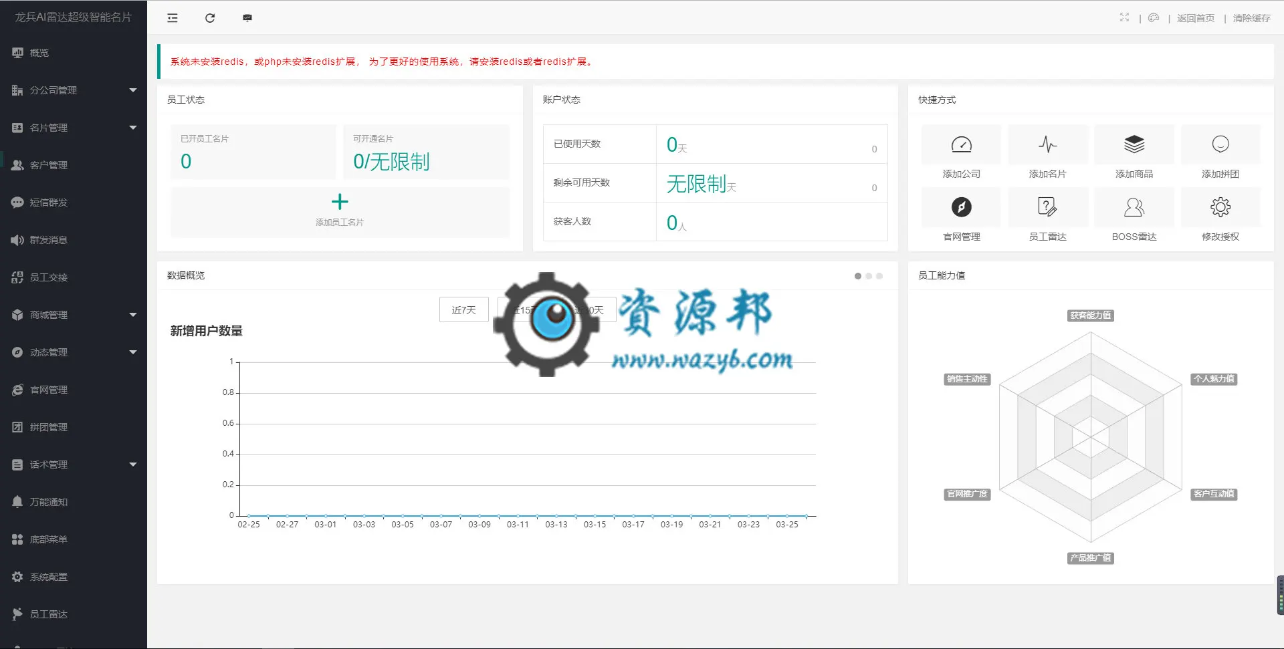Click the 修改授权 gear icon
The width and height of the screenshot is (1284, 649).
[x=1220, y=207]
